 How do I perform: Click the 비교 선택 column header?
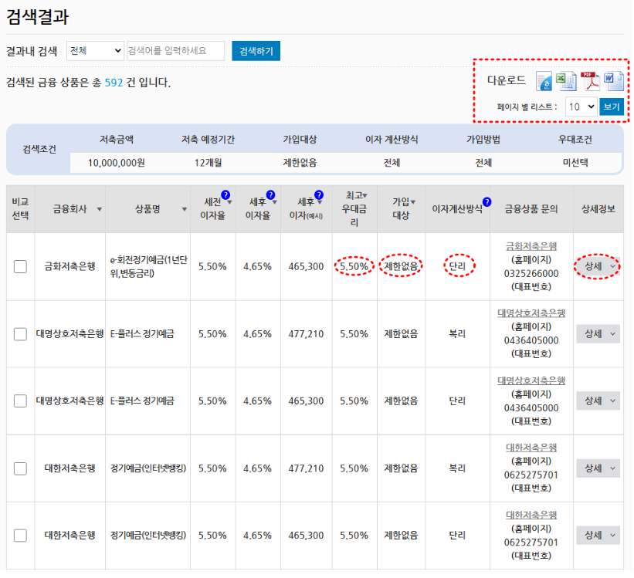(x=20, y=209)
